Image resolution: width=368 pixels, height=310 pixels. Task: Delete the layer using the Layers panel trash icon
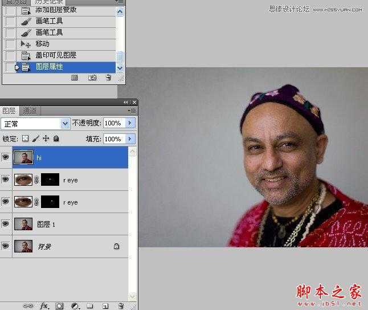(121, 306)
